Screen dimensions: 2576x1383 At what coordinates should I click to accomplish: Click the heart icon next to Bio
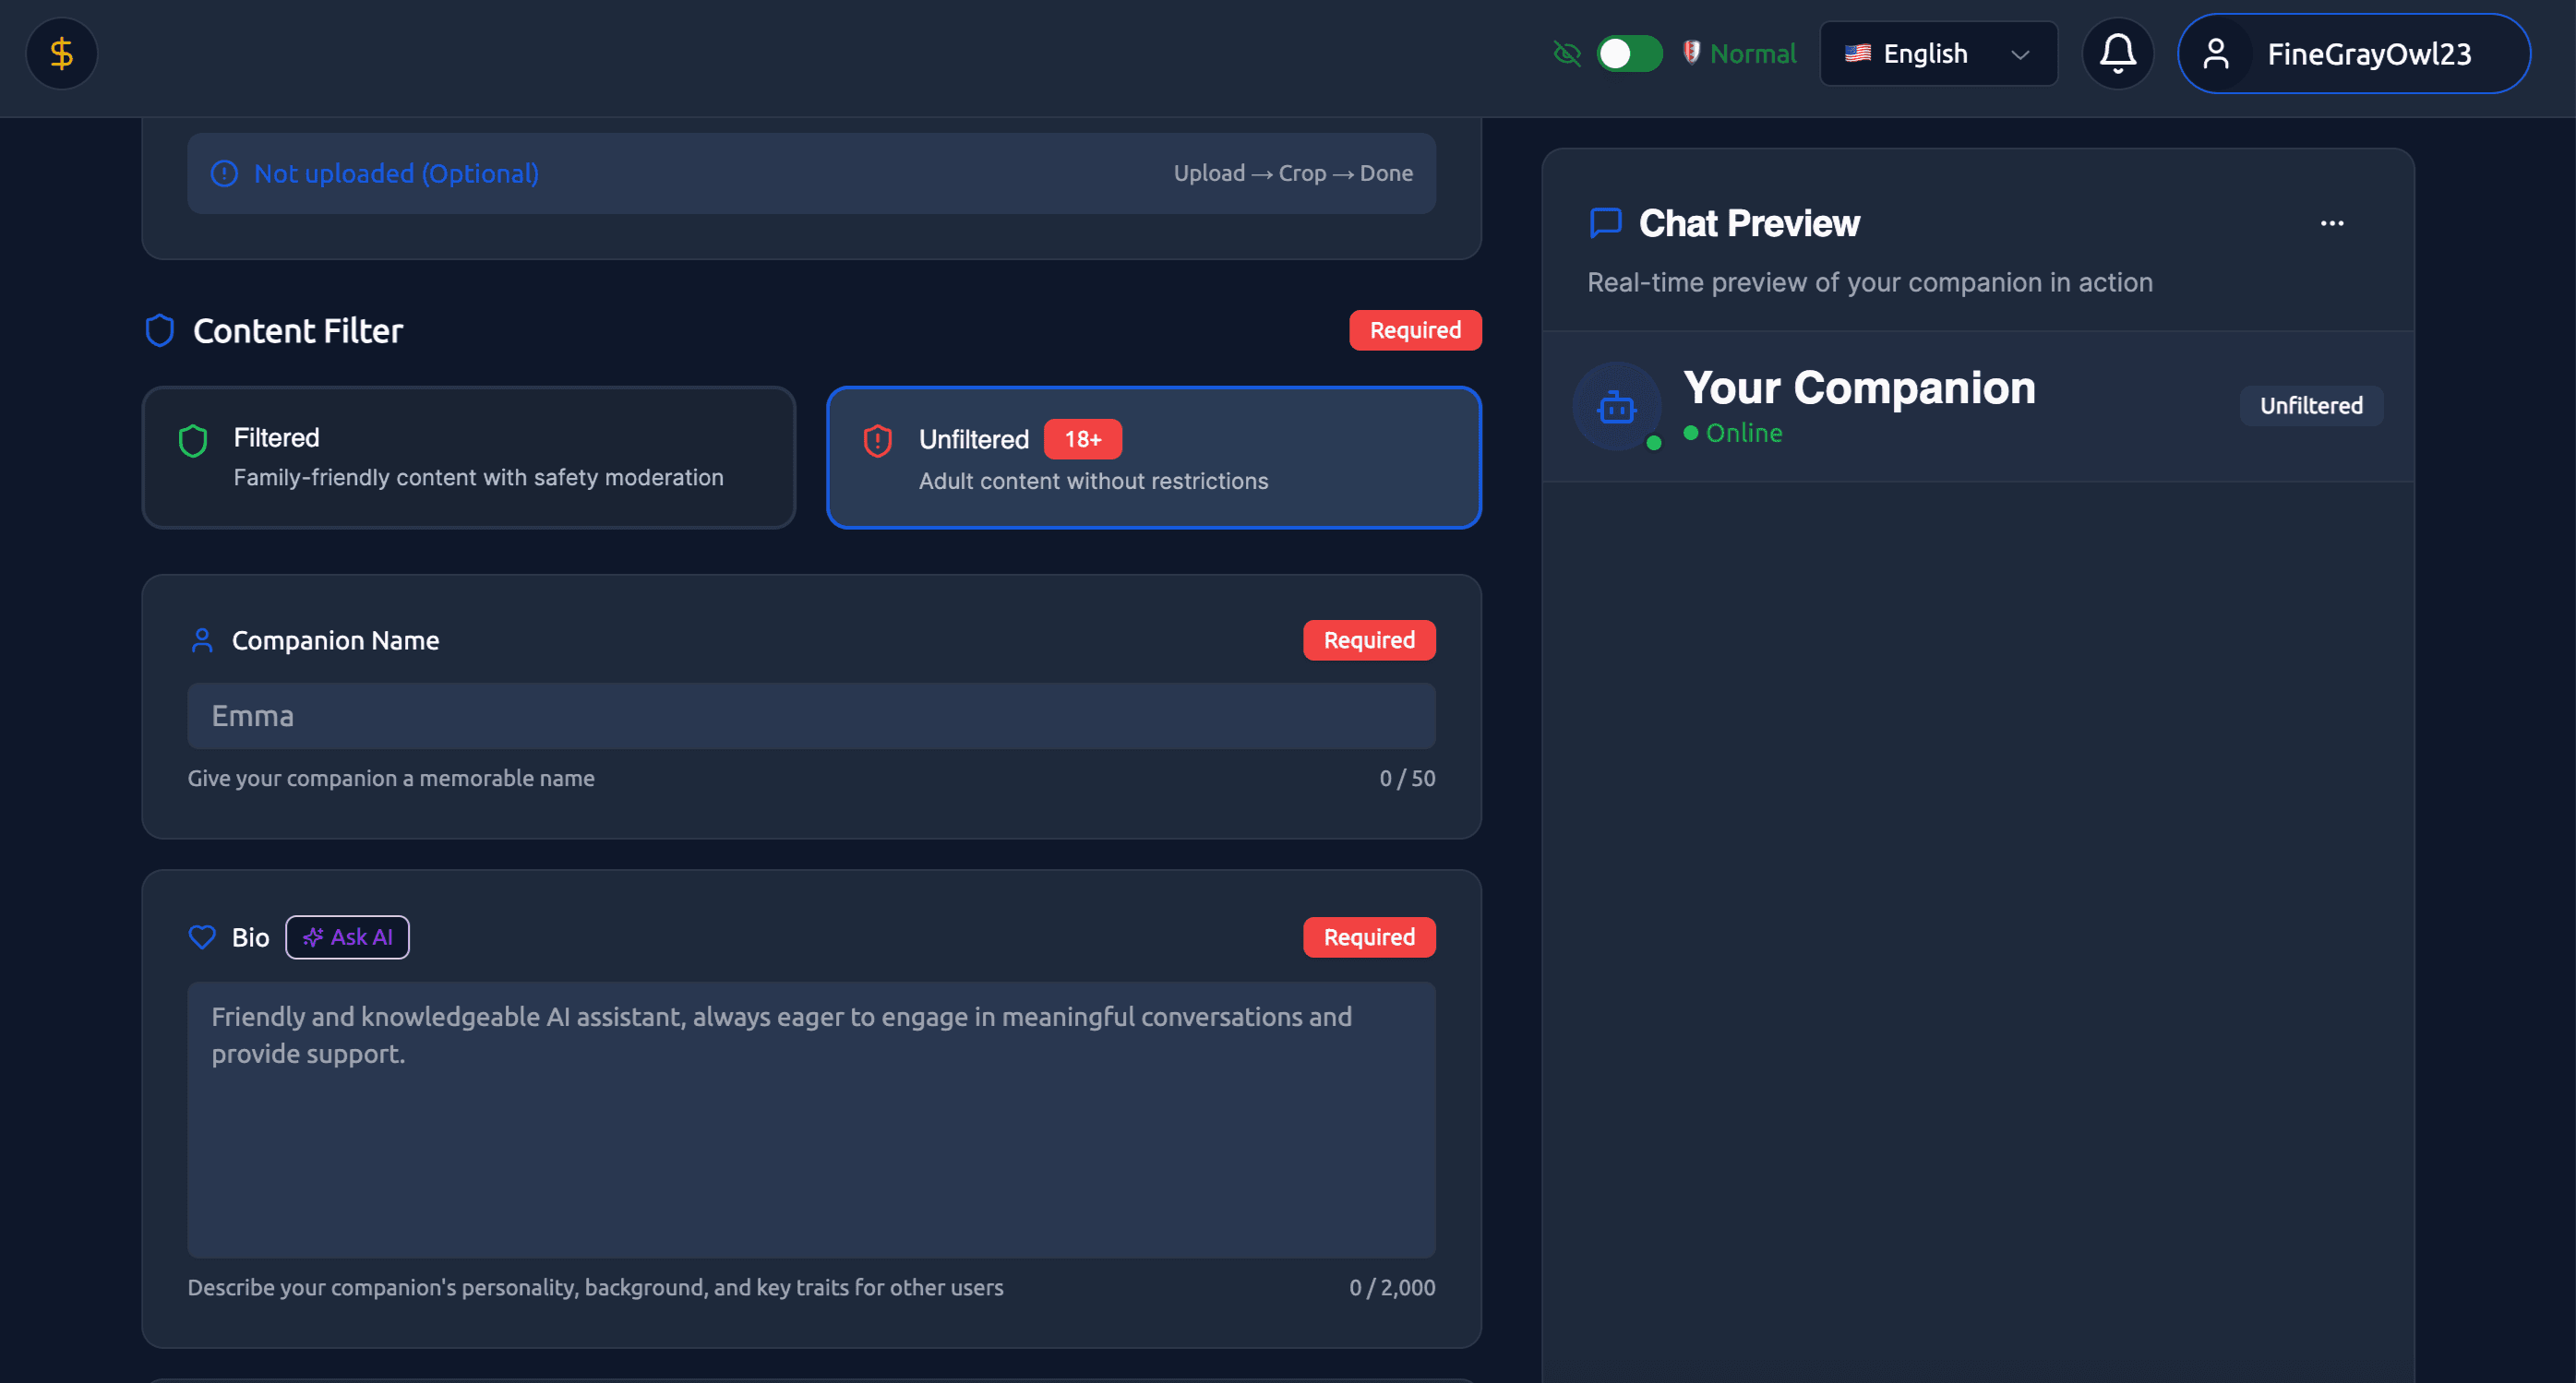point(202,937)
